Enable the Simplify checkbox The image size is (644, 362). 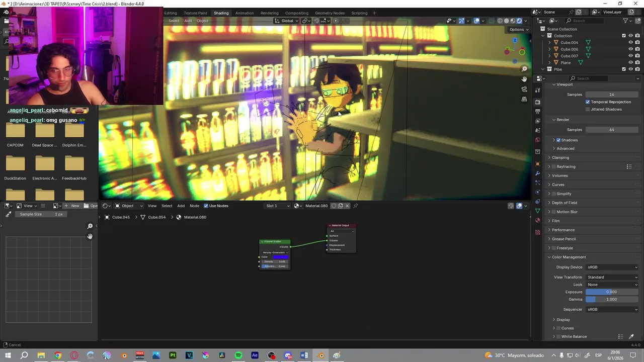[554, 194]
